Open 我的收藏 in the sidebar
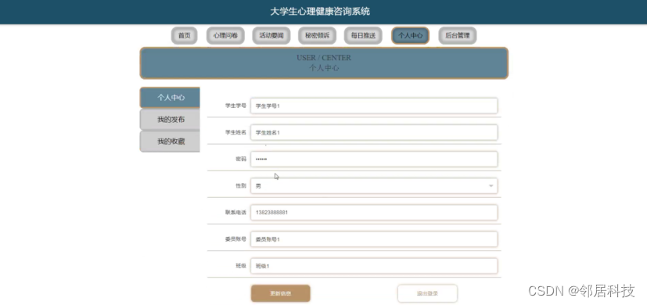This screenshot has height=305, width=647. 170,142
